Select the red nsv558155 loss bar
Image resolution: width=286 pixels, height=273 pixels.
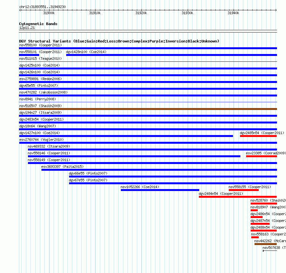click(x=244, y=190)
